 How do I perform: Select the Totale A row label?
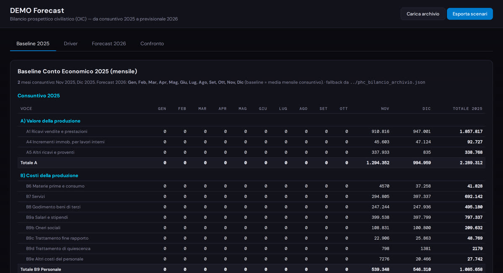(x=29, y=163)
